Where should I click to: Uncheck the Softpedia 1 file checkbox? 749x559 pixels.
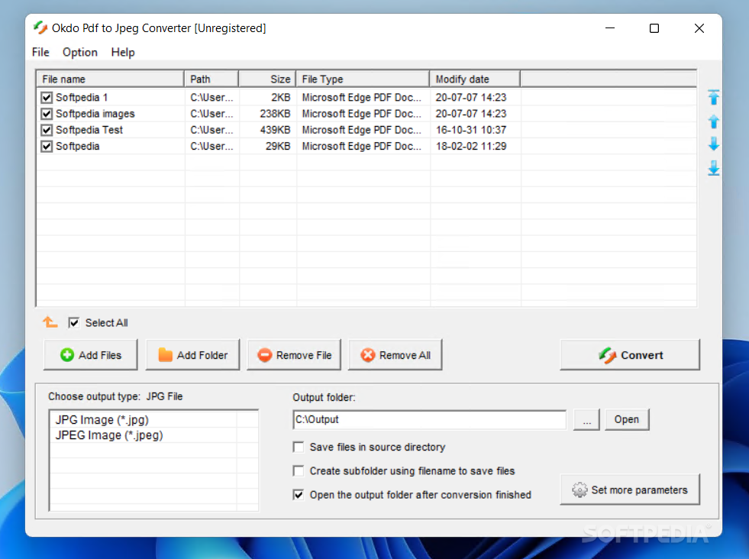coord(47,98)
